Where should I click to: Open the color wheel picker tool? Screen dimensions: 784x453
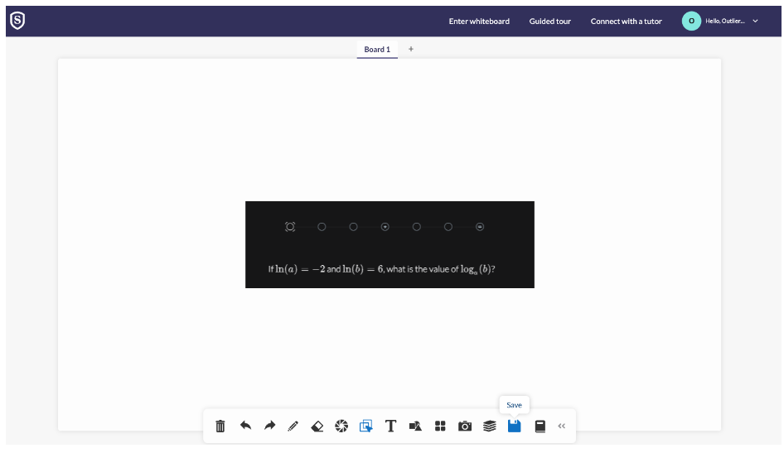(341, 426)
